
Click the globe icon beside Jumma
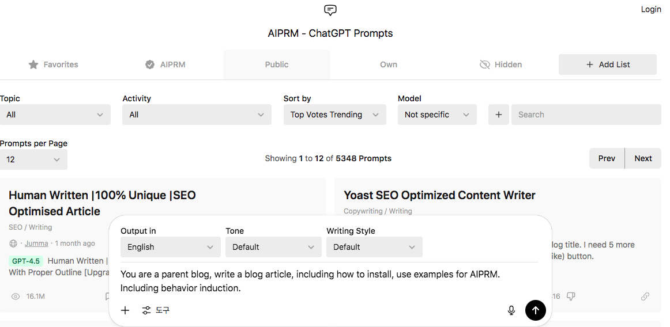(13, 244)
